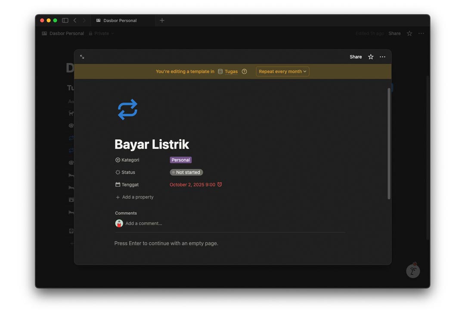Viewport: 465px width, 310px height.
Task: Open the Tugas database link
Action: tap(231, 71)
